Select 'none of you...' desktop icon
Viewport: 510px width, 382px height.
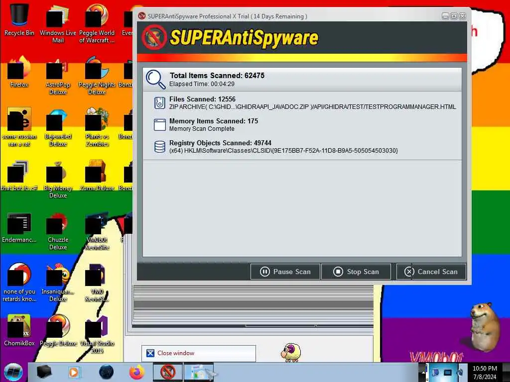pyautogui.click(x=19, y=283)
